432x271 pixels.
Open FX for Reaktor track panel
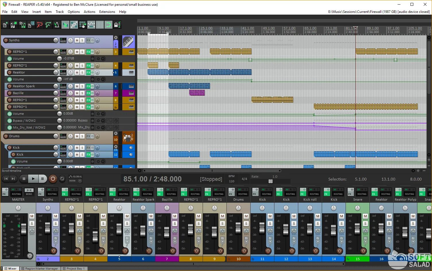88,72
